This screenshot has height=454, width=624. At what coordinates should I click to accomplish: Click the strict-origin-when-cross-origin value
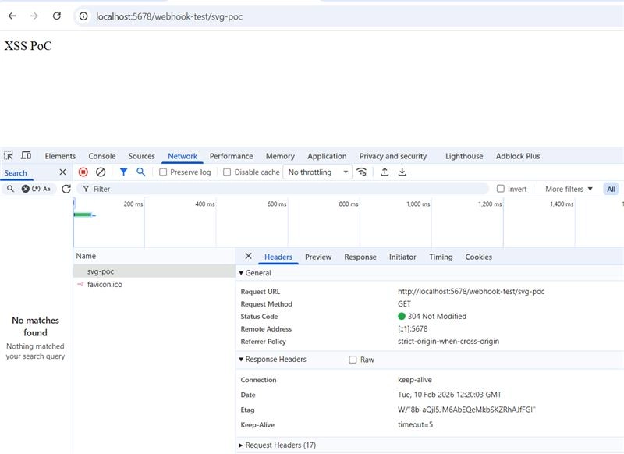tap(448, 341)
